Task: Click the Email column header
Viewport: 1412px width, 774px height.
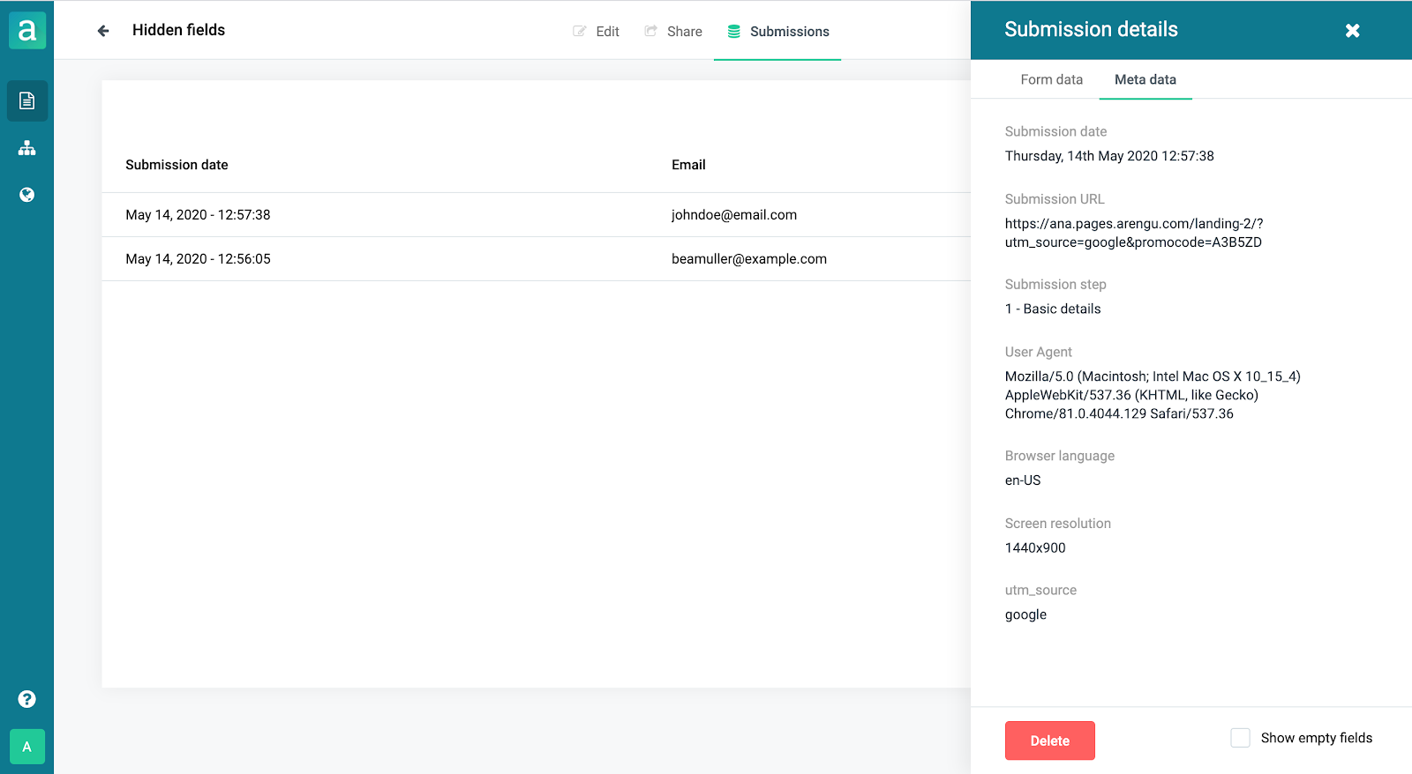Action: 688,165
